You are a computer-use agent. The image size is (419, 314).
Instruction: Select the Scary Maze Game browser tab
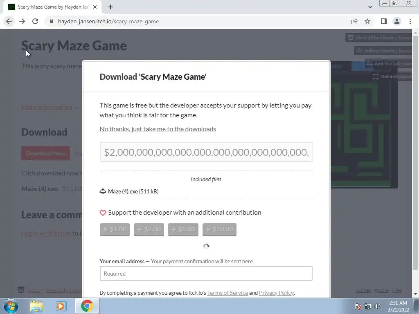(52, 7)
